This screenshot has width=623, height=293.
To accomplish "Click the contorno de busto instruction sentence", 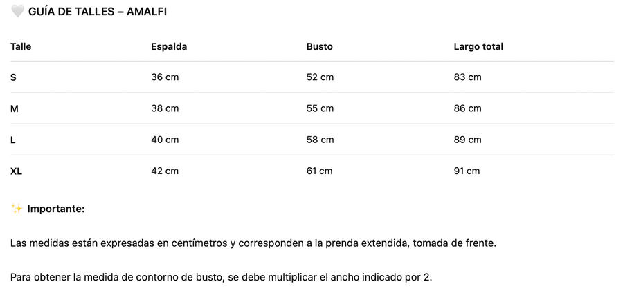I will [x=221, y=277].
